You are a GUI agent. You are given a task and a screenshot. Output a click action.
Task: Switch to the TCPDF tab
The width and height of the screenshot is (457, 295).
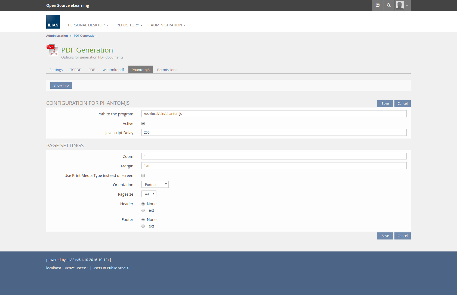(x=76, y=70)
